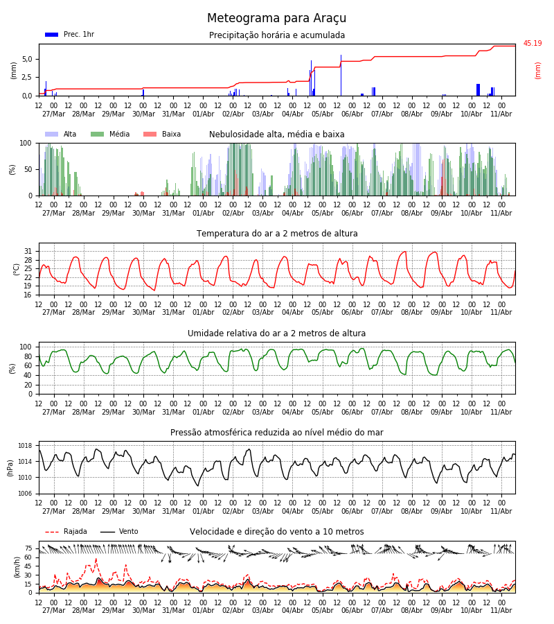Click the blue Prec. 1hr legend swatch
The height and width of the screenshot is (624, 554).
[52, 35]
